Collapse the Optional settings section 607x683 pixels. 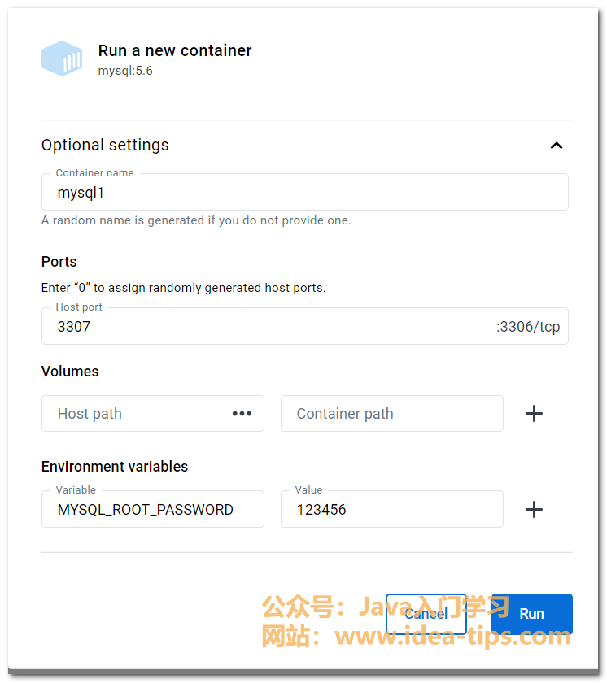pyautogui.click(x=557, y=146)
